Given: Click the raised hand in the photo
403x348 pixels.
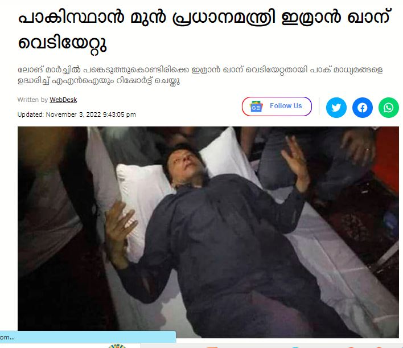Looking at the screenshot, I should [x=297, y=163].
